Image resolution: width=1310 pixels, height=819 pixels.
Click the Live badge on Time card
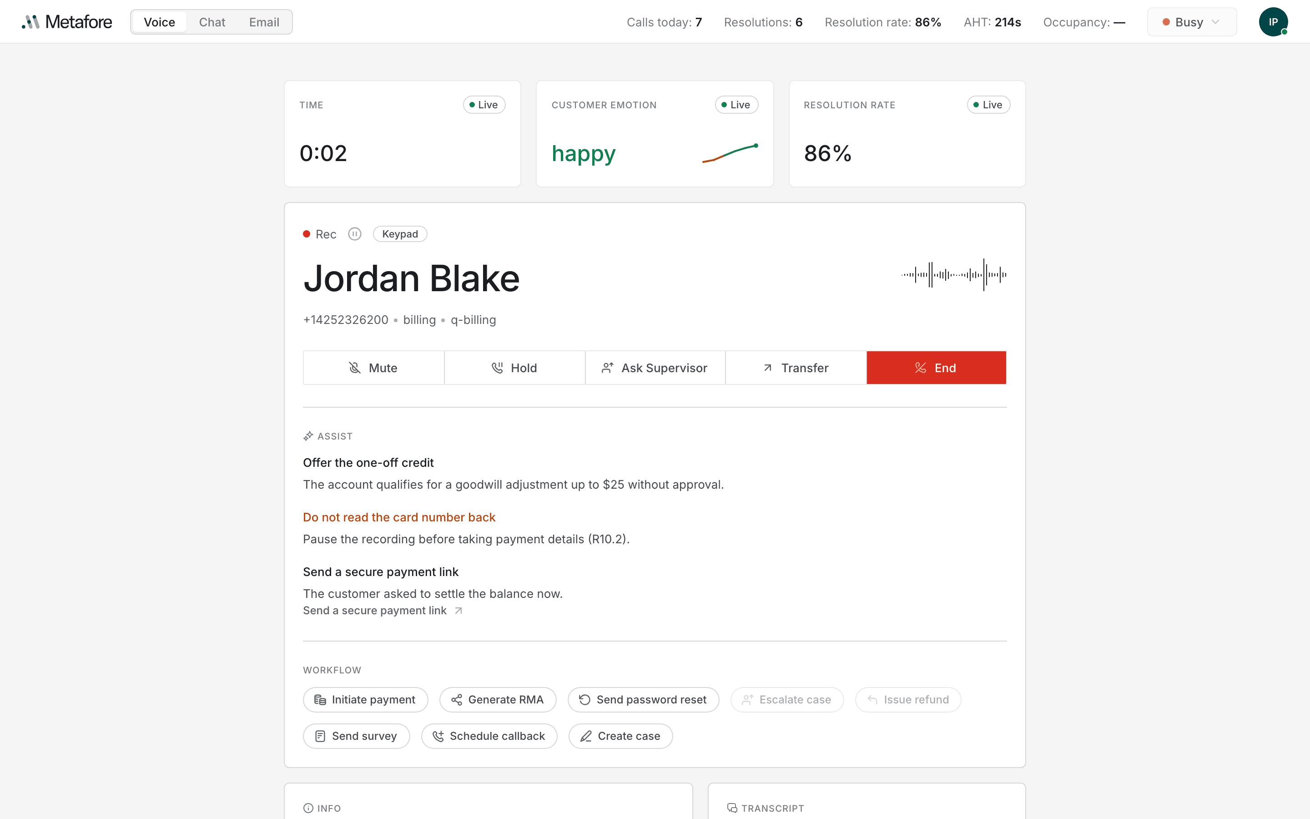pyautogui.click(x=484, y=105)
